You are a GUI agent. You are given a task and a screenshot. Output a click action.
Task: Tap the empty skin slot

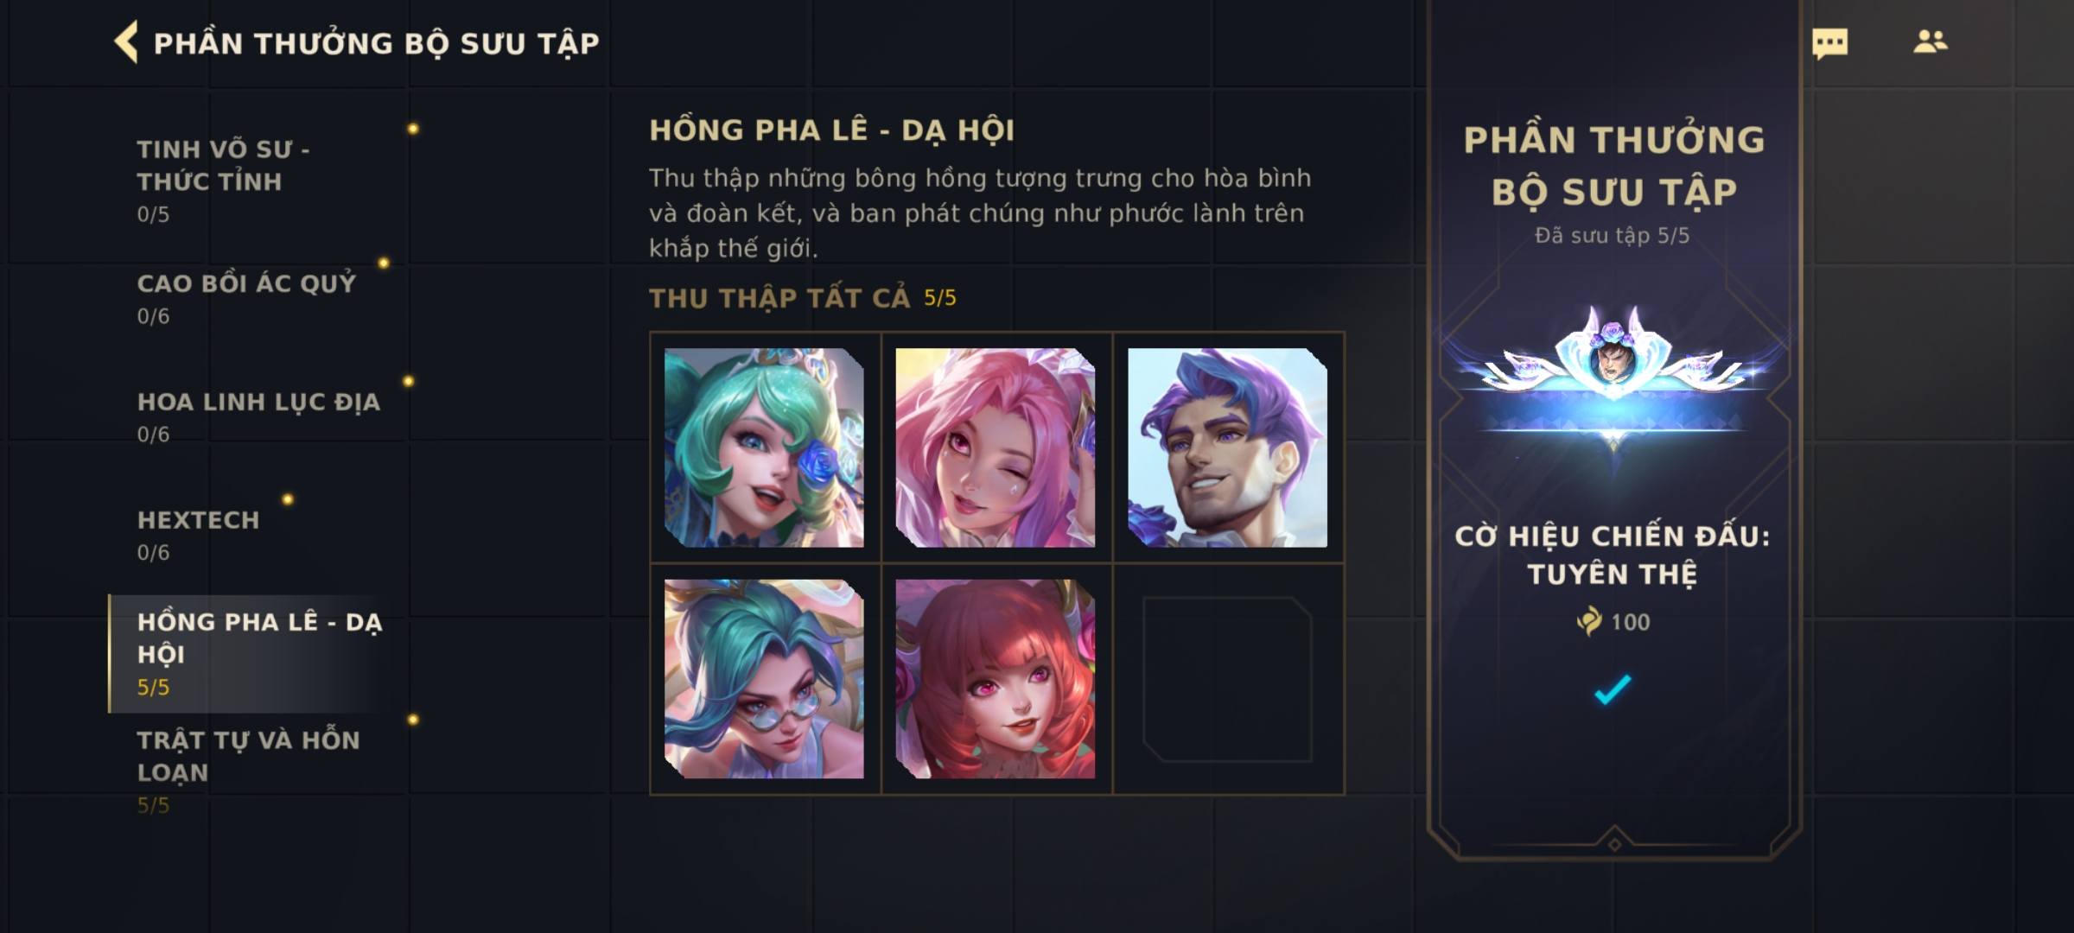(1227, 679)
